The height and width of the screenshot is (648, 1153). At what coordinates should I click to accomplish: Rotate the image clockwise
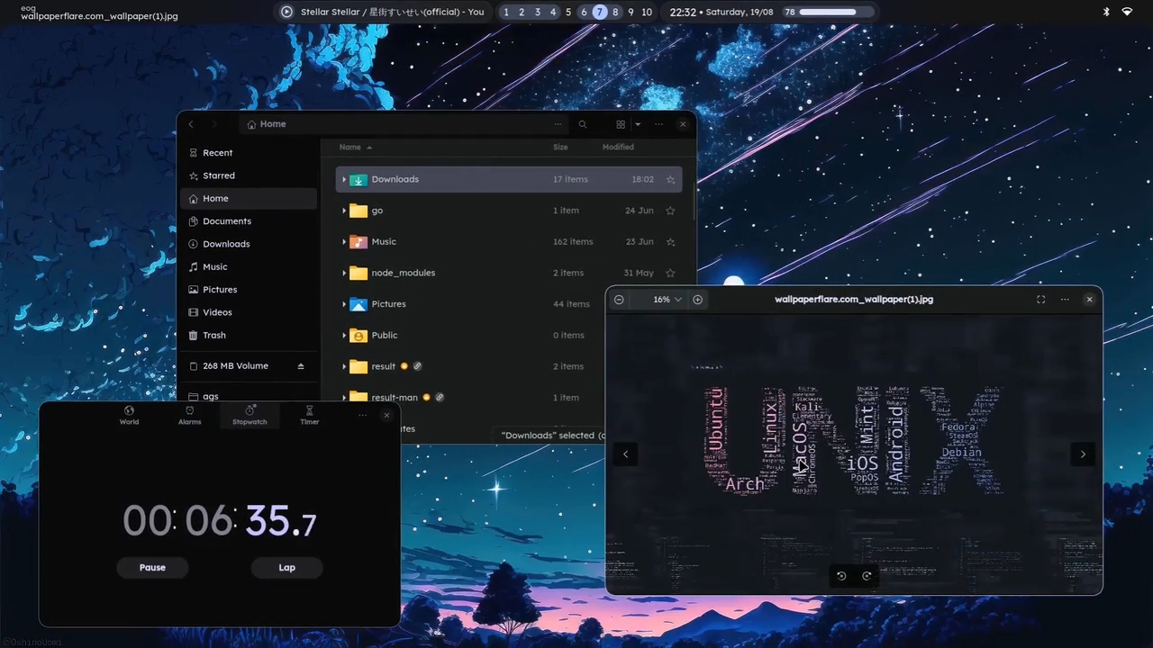(x=867, y=576)
